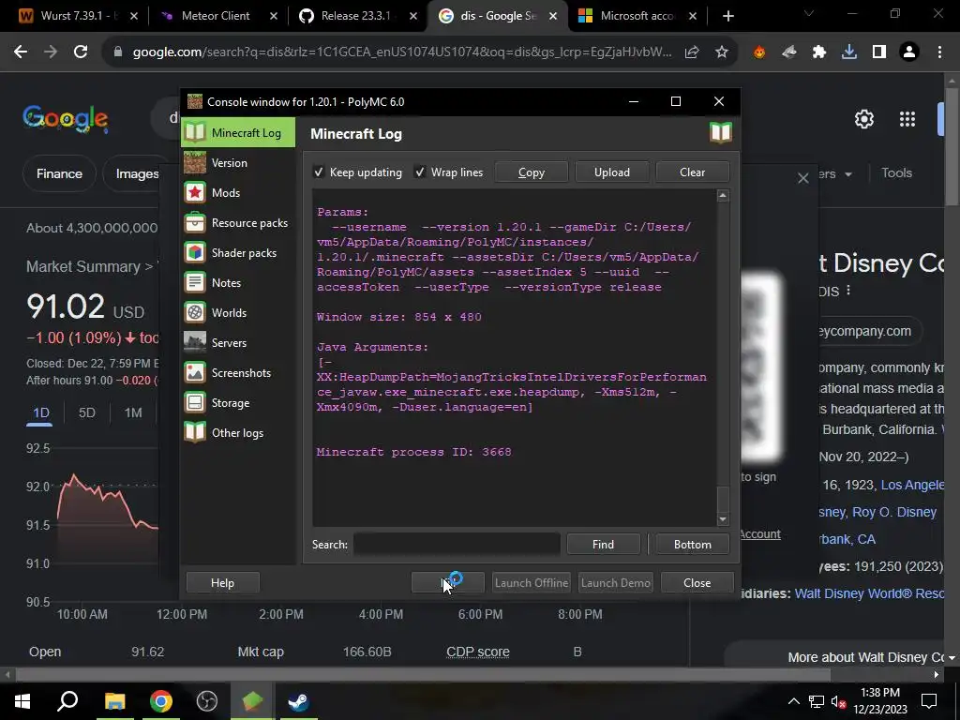Reload the Google page
960x720 pixels.
[81, 52]
